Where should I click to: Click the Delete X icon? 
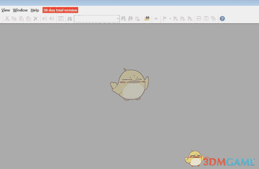tap(35, 19)
